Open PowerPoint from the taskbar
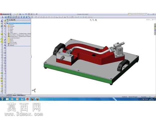 pos(17,99)
